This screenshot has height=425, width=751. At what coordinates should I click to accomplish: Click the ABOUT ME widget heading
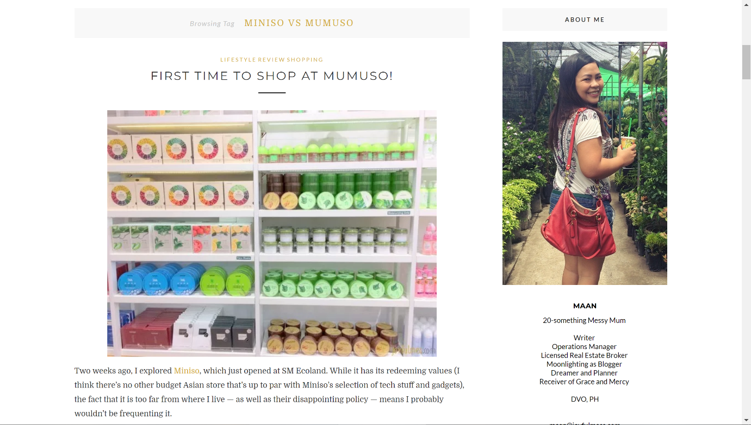click(x=585, y=20)
